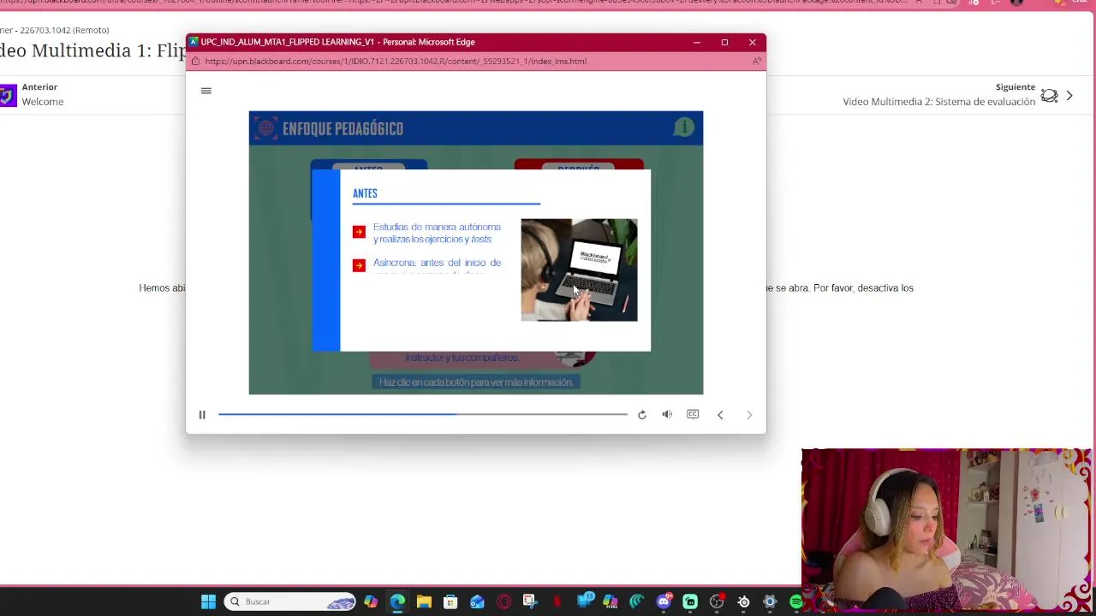This screenshot has width=1096, height=616.
Task: Click the next chevron arrow in background page
Action: point(1069,96)
